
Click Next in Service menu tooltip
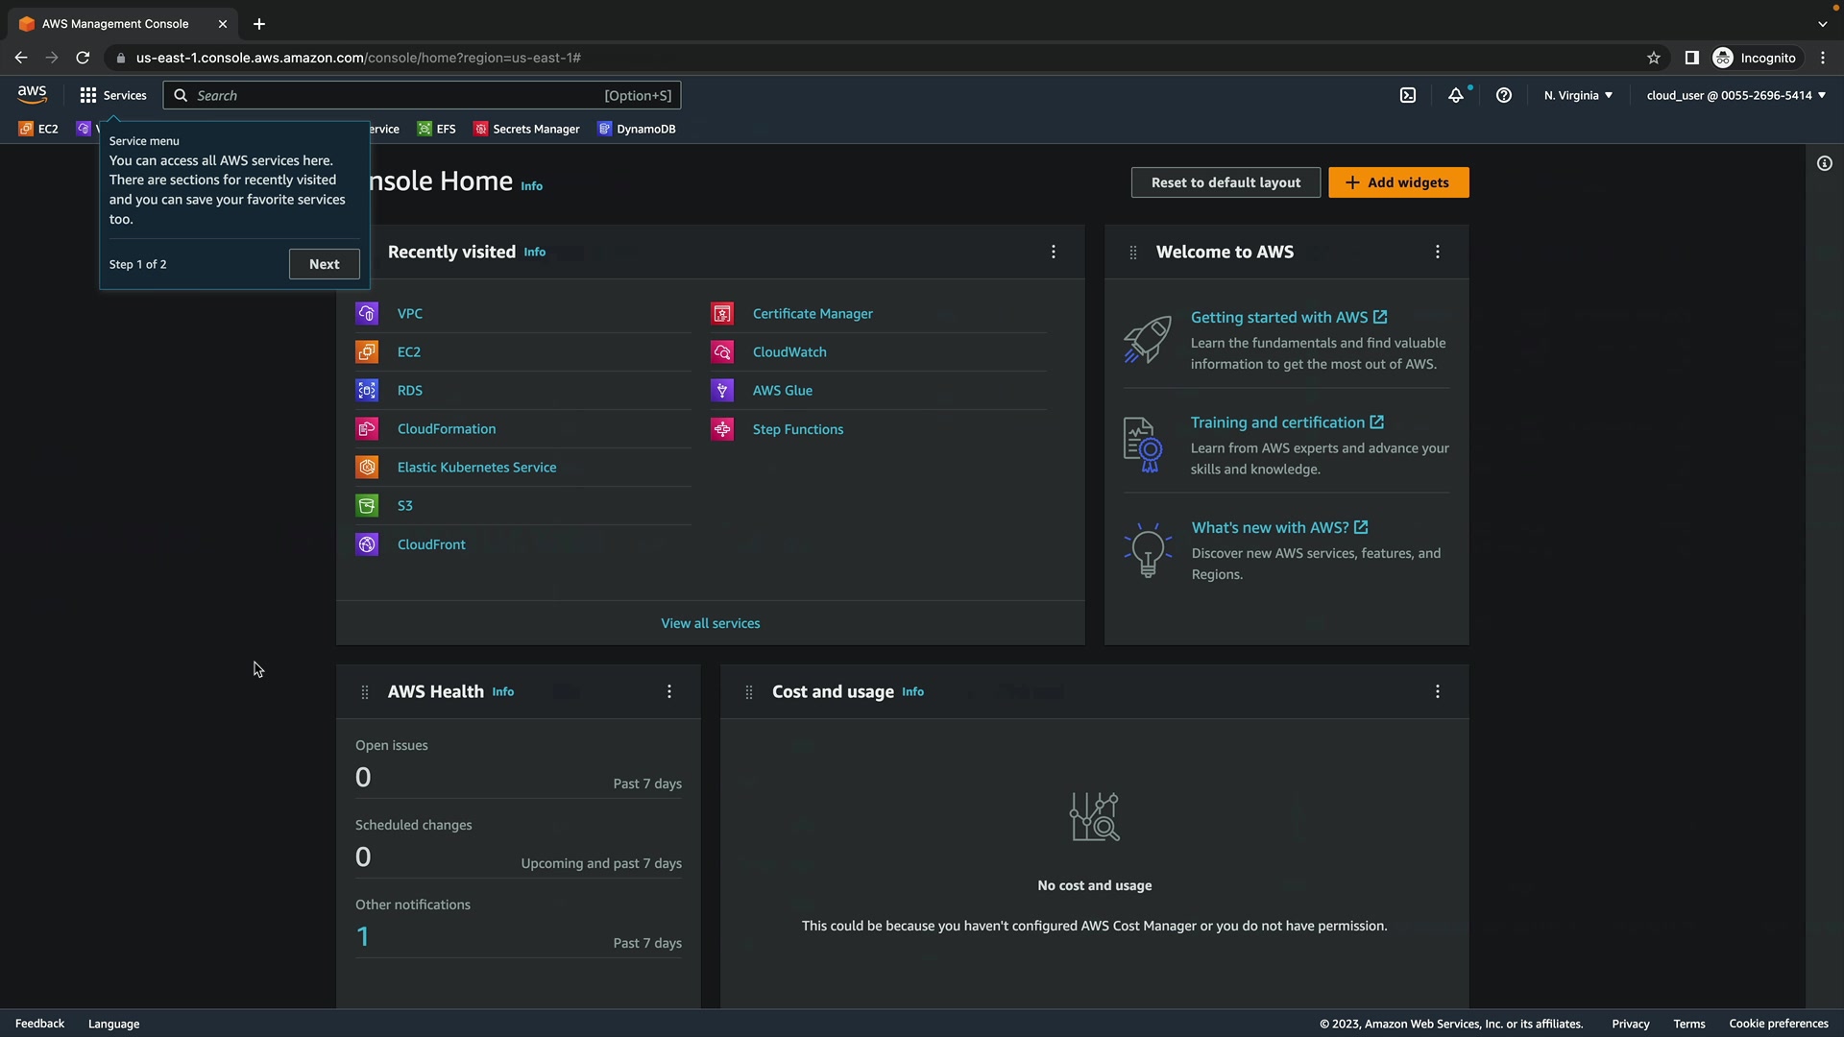tap(325, 264)
